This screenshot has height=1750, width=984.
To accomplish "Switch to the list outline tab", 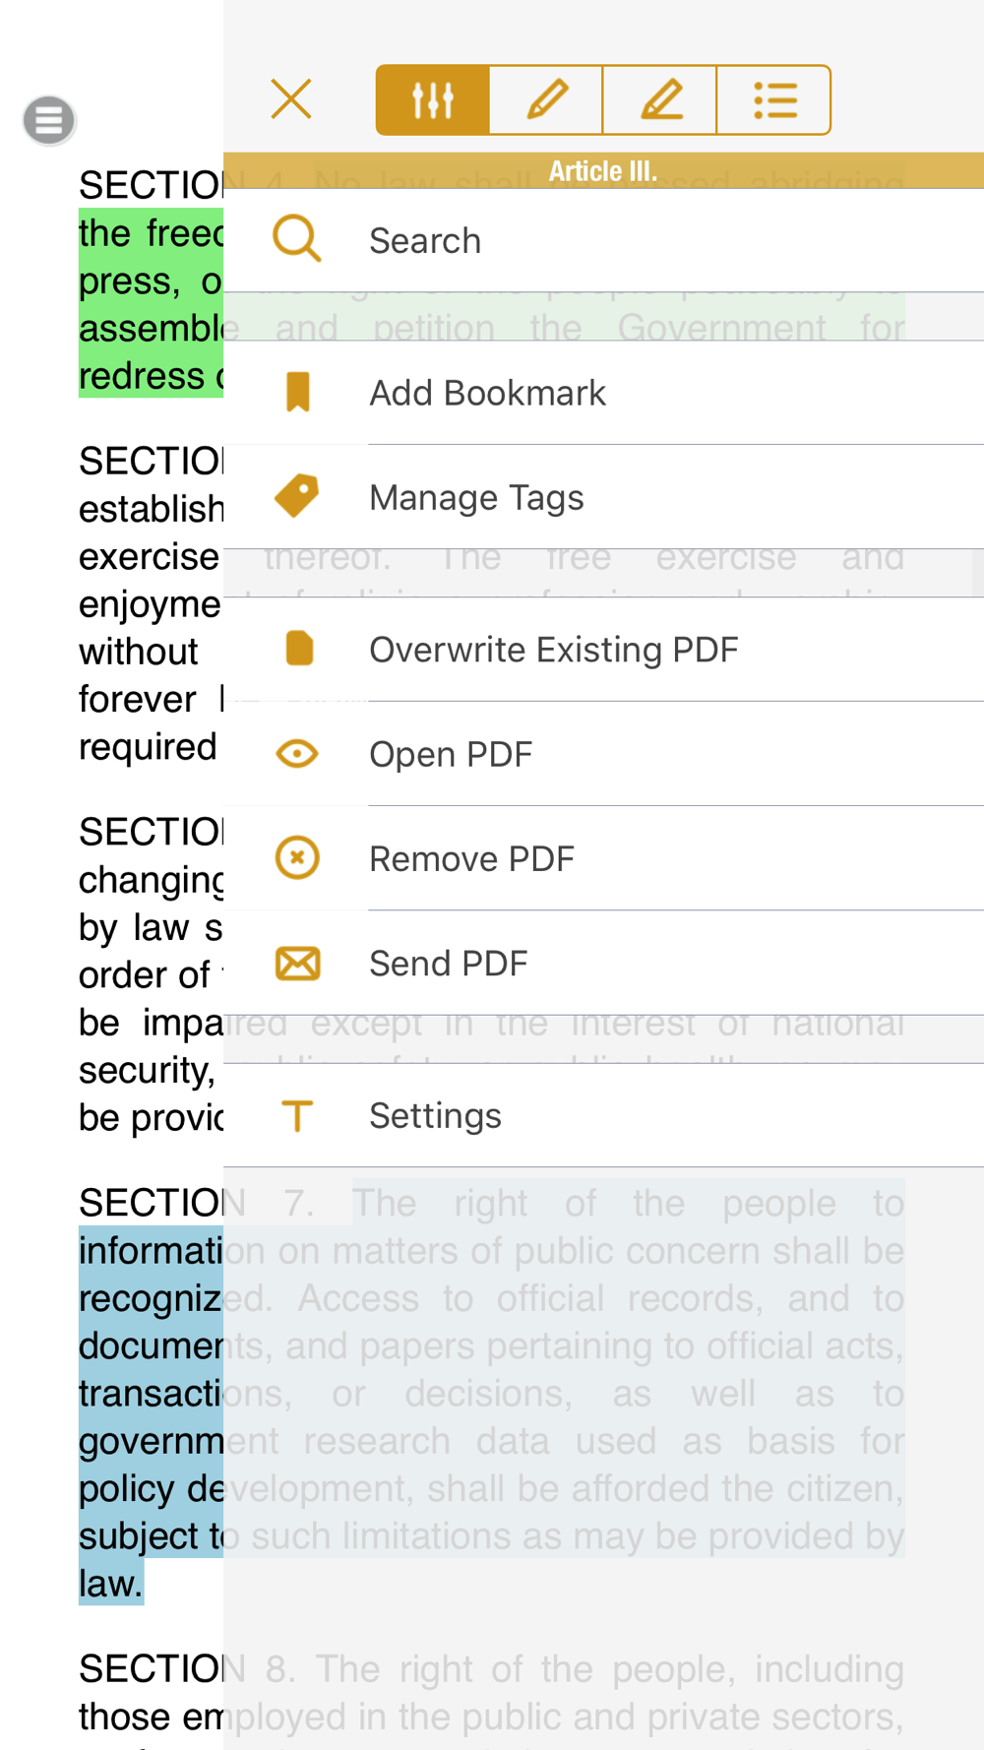I will tap(774, 99).
